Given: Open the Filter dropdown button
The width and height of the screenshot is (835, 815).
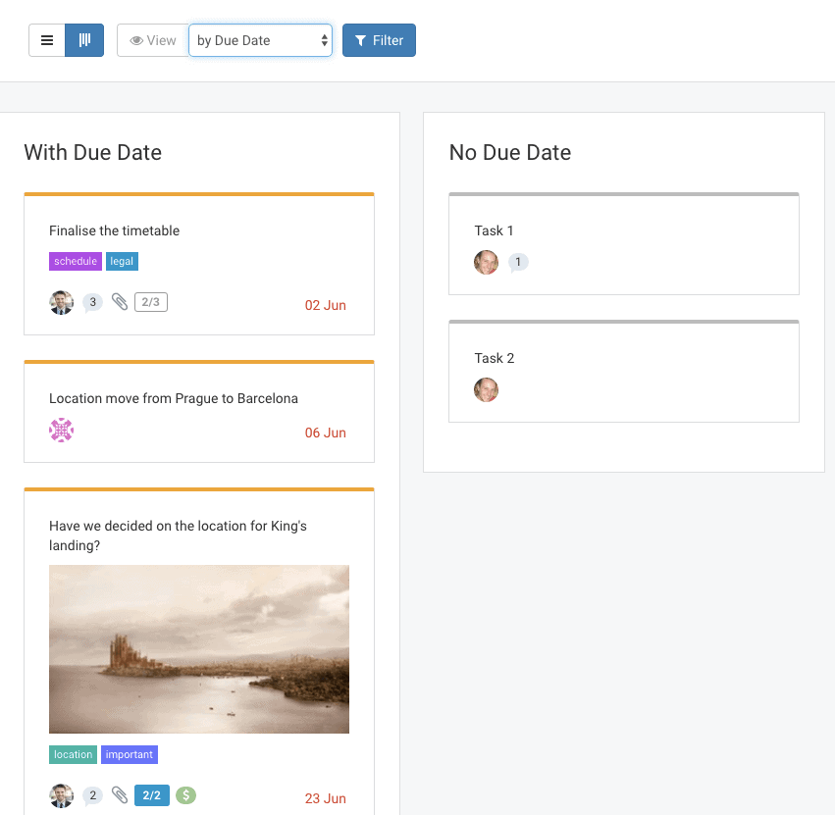Looking at the screenshot, I should pyautogui.click(x=379, y=40).
